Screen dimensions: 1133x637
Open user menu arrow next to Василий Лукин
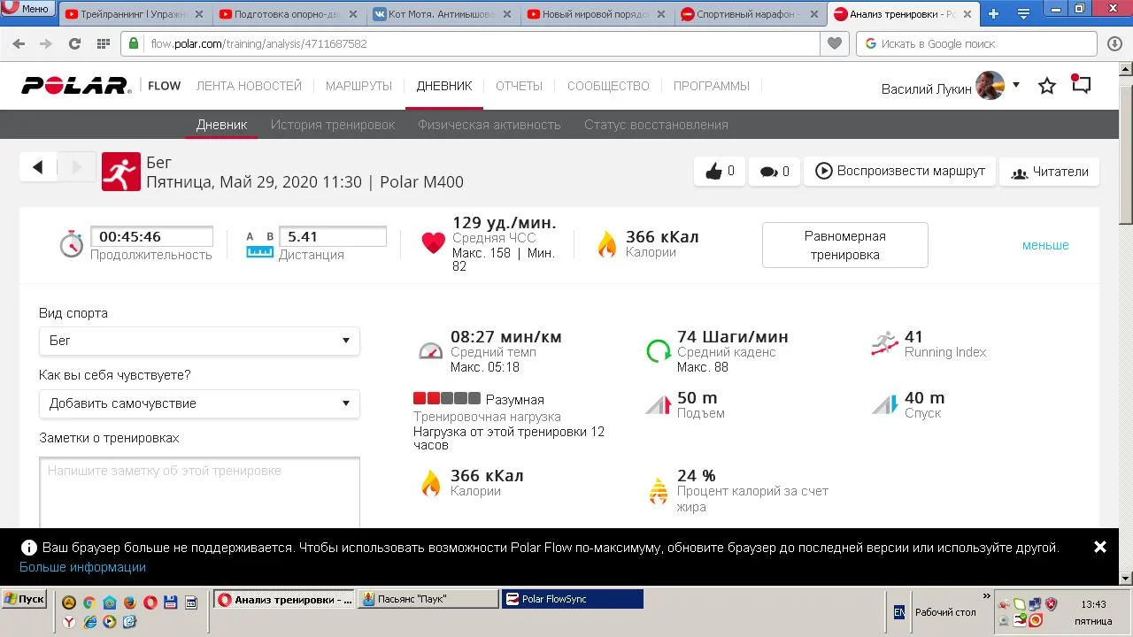[x=1016, y=85]
